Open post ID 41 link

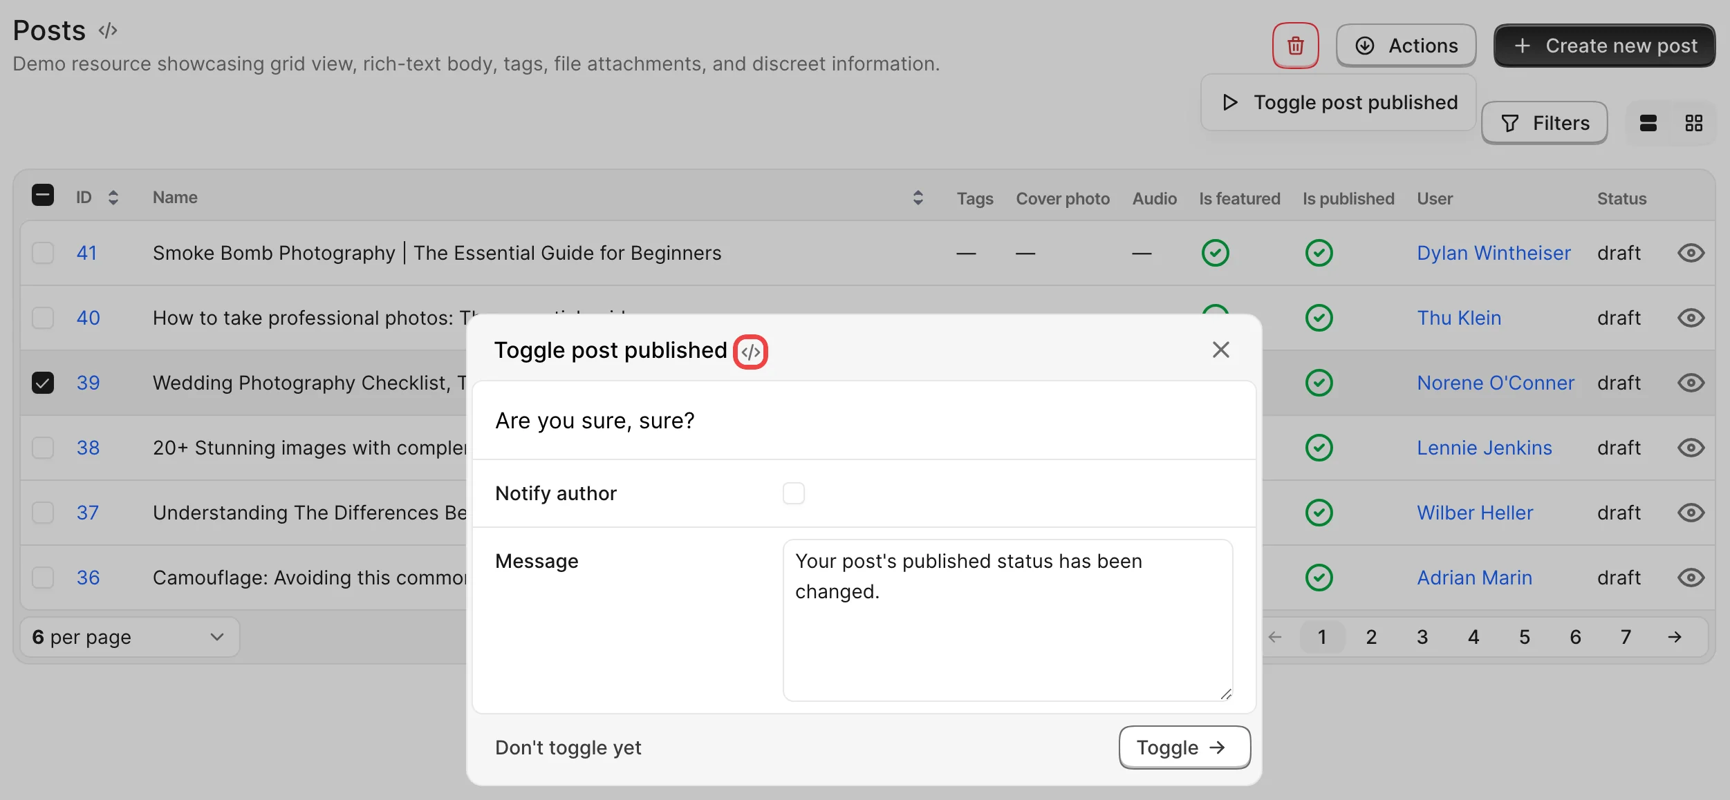[86, 253]
